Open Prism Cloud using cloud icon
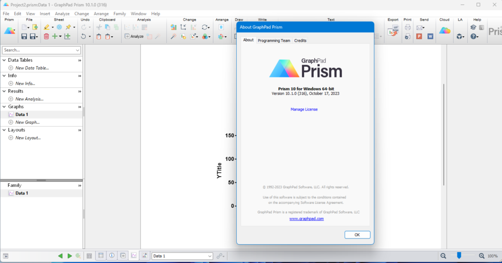 coord(444,31)
